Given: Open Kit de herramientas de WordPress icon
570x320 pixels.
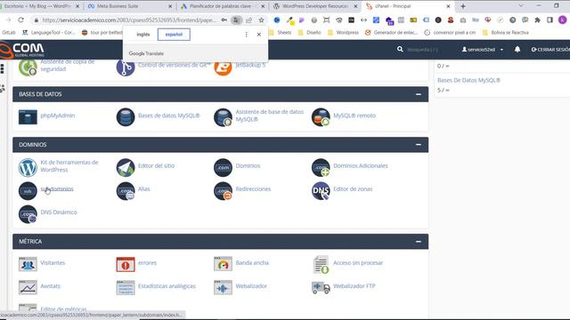Looking at the screenshot, I should [28, 167].
